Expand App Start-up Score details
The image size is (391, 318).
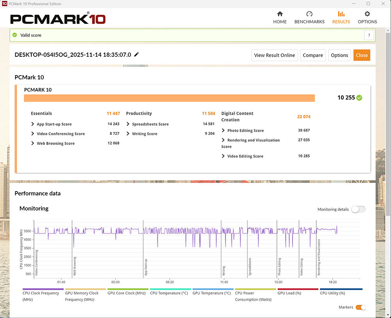[x=33, y=124]
